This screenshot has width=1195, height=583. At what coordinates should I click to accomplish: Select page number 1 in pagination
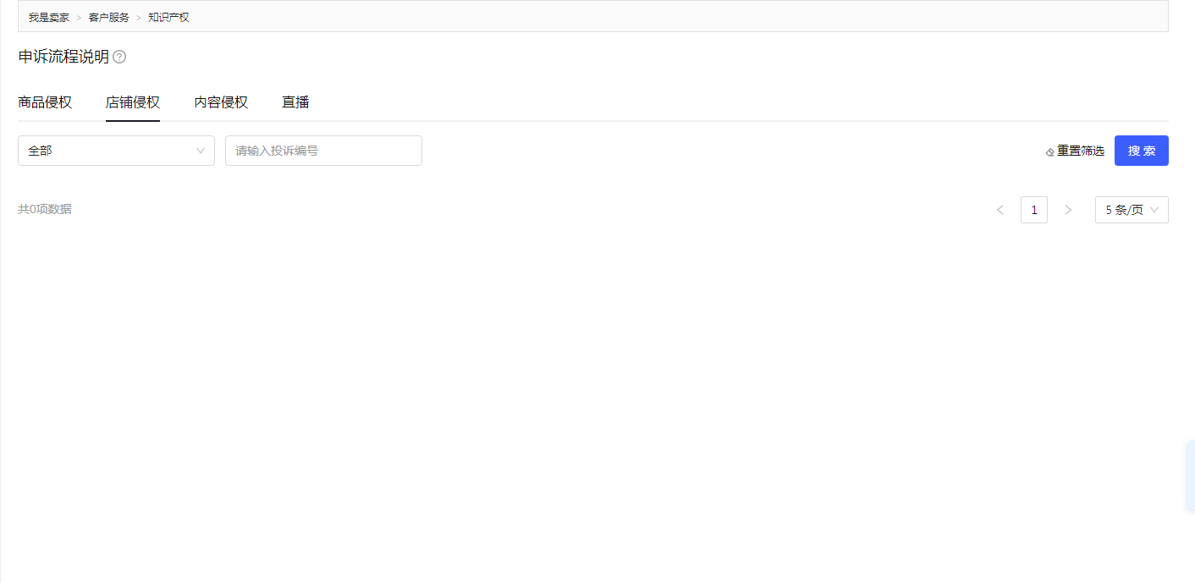pos(1034,210)
